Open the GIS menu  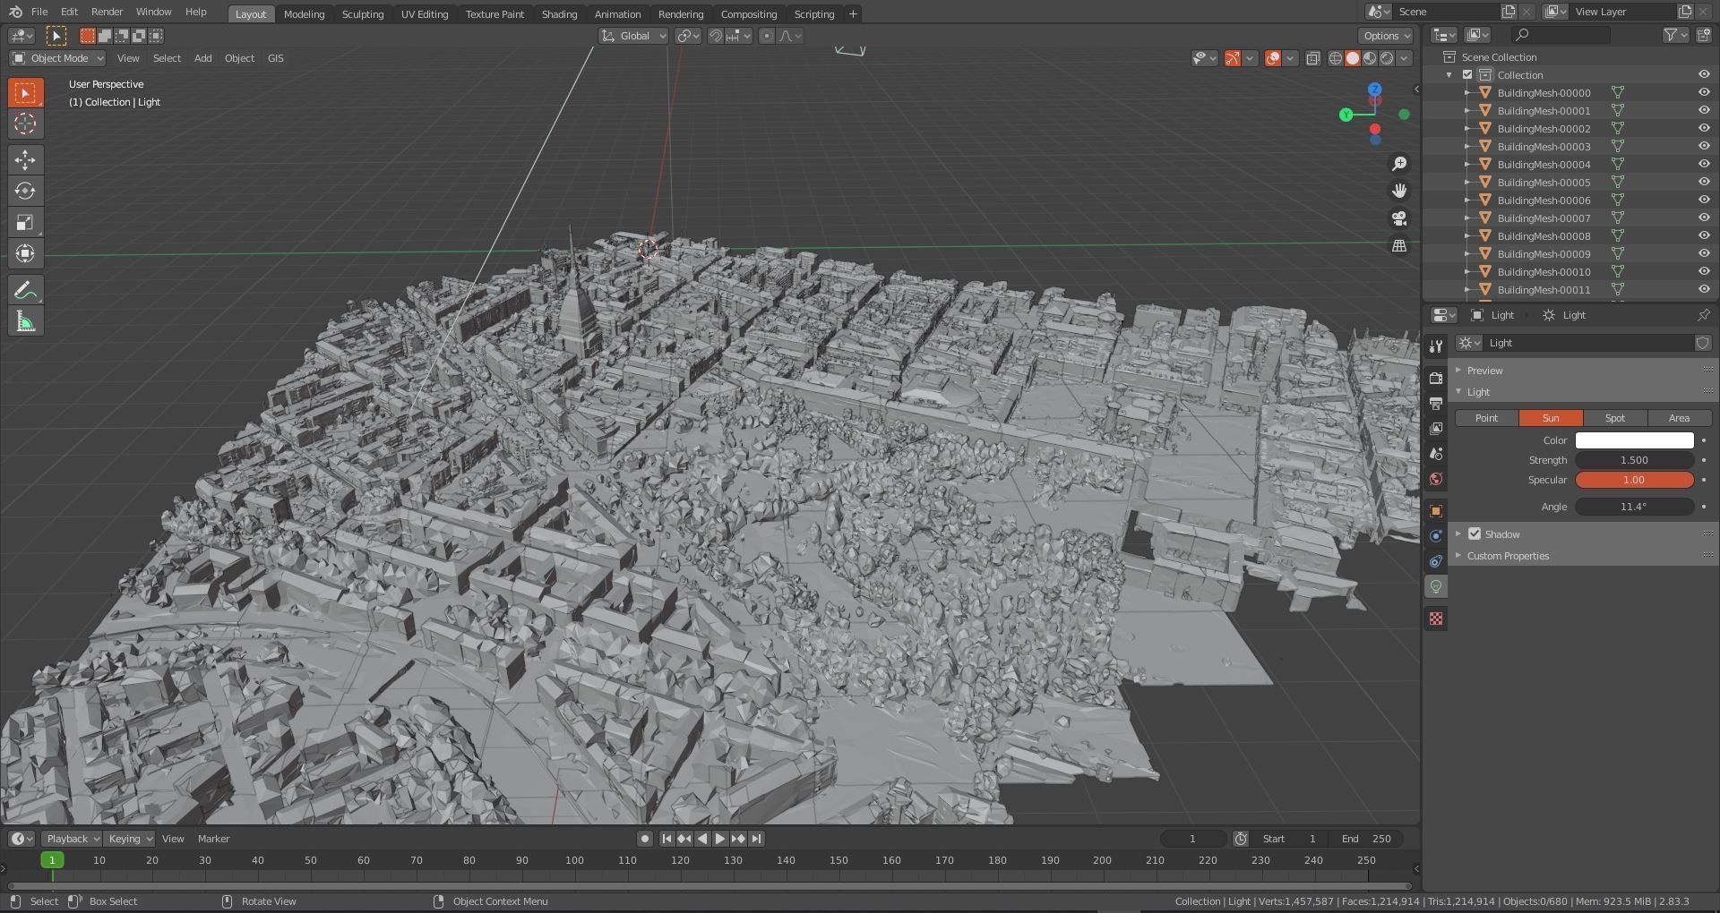click(275, 58)
